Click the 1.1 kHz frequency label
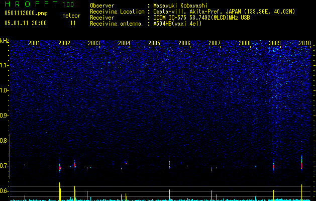The width and height of the screenshot is (316, 201). point(4,65)
